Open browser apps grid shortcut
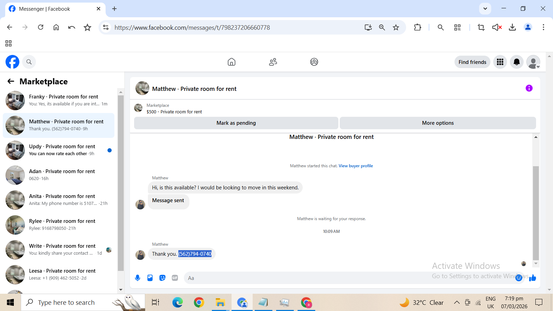The height and width of the screenshot is (311, 553). (9, 43)
